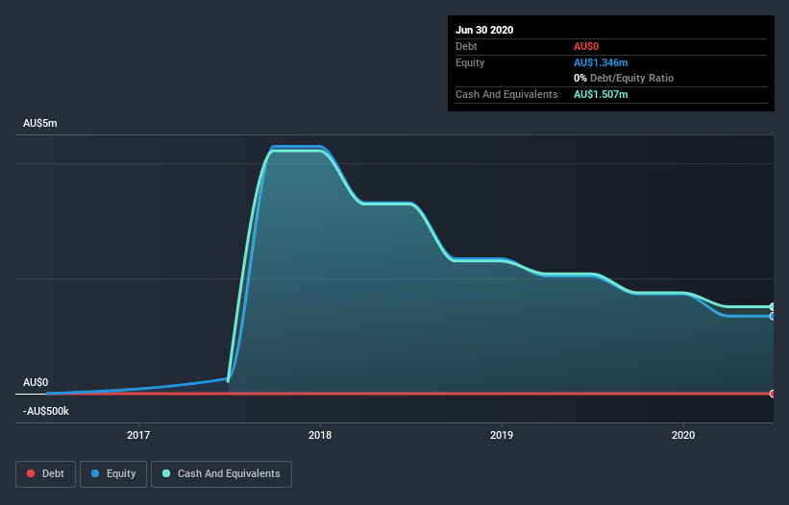Click the AU$5m y-axis label
The width and height of the screenshot is (789, 505).
click(40, 123)
